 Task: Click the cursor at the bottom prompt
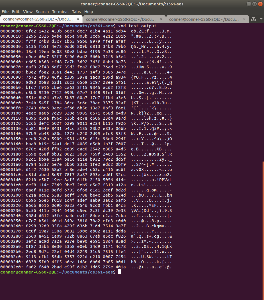pos(119,272)
